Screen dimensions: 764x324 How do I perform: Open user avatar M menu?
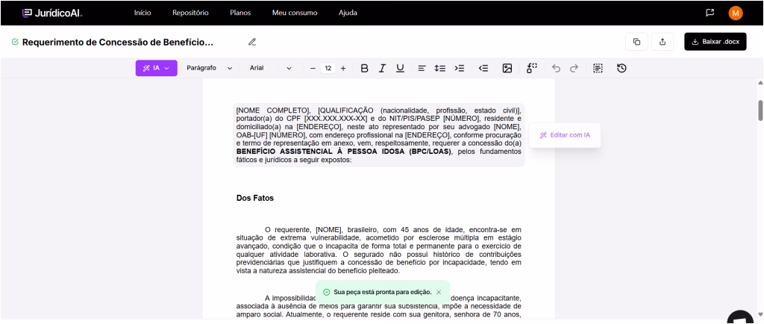[735, 13]
